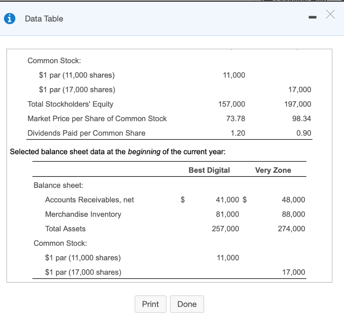Click the Done button
The width and height of the screenshot is (344, 320).
tap(187, 304)
